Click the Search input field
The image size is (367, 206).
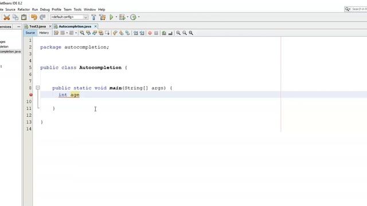(359, 9)
